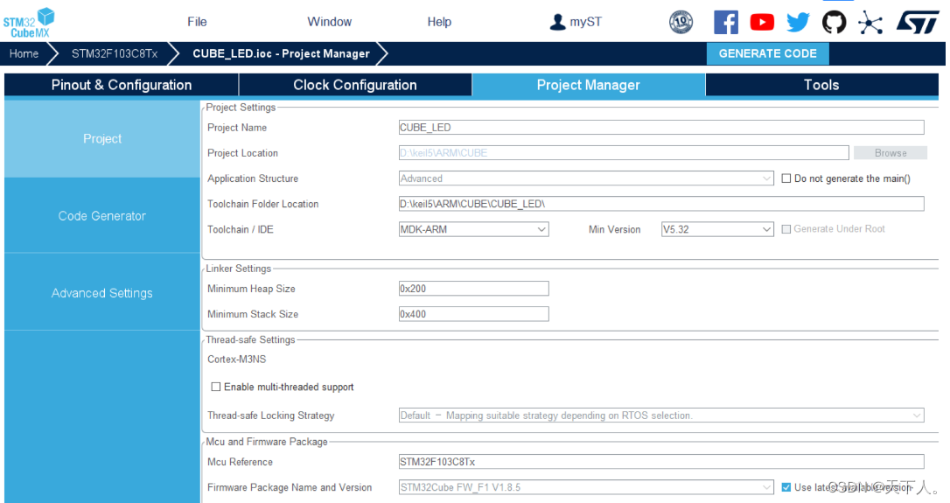Click the Mcu Reference field
This screenshot has height=503, width=950.
pyautogui.click(x=661, y=462)
